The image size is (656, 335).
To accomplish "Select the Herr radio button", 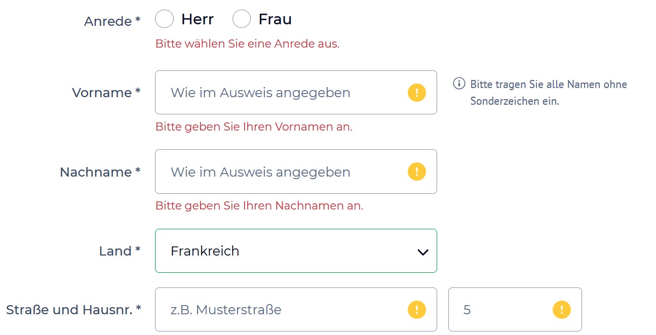I will pyautogui.click(x=165, y=20).
